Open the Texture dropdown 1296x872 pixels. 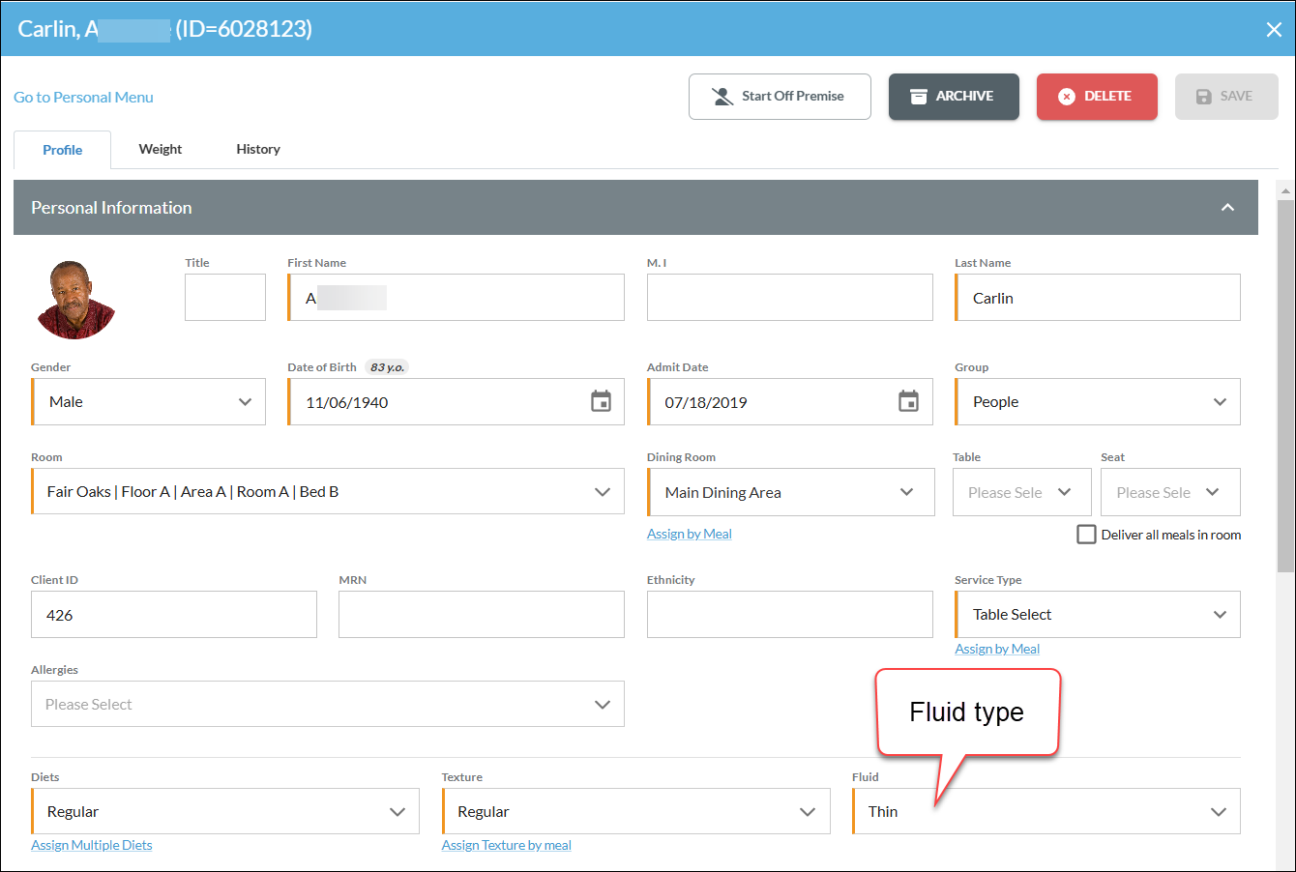point(636,811)
